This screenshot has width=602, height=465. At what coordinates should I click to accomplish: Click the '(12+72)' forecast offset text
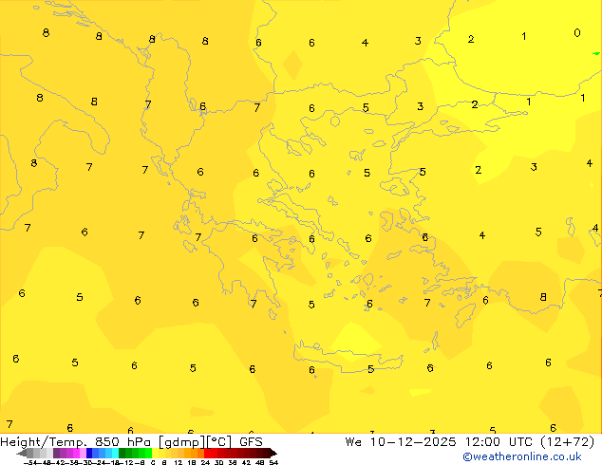pyautogui.click(x=568, y=442)
